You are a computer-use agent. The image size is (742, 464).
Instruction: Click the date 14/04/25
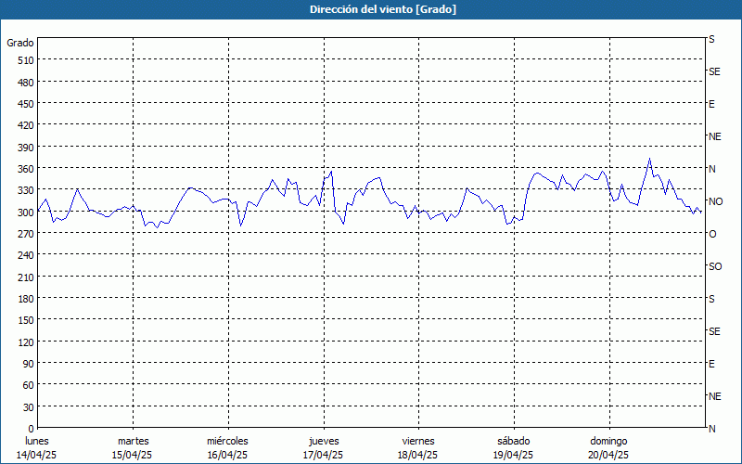pyautogui.click(x=36, y=455)
